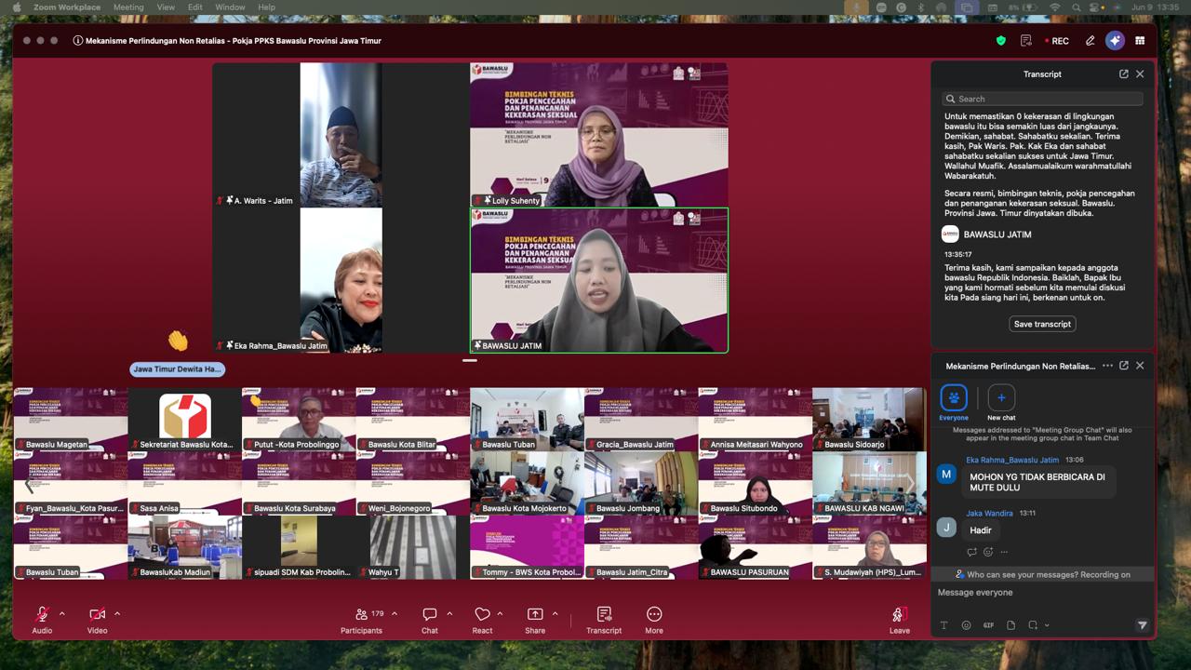Open the Zoom Workplace app menu

[x=67, y=7]
